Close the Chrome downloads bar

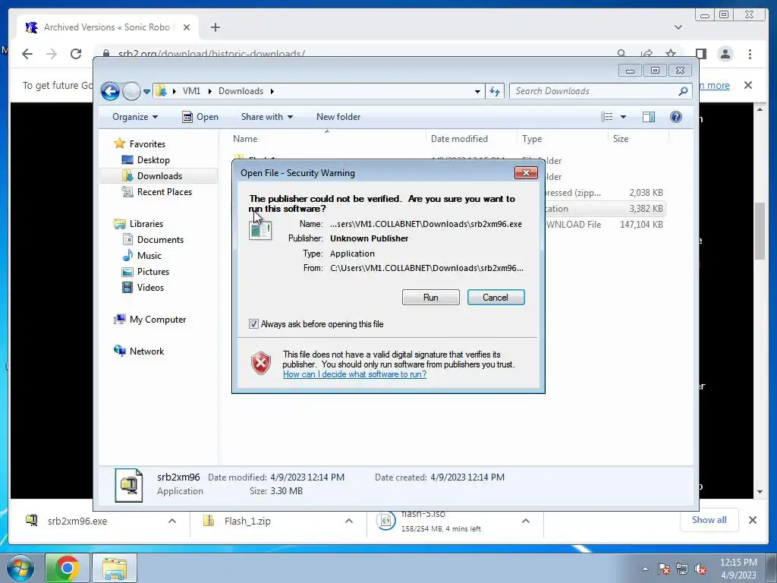752,520
